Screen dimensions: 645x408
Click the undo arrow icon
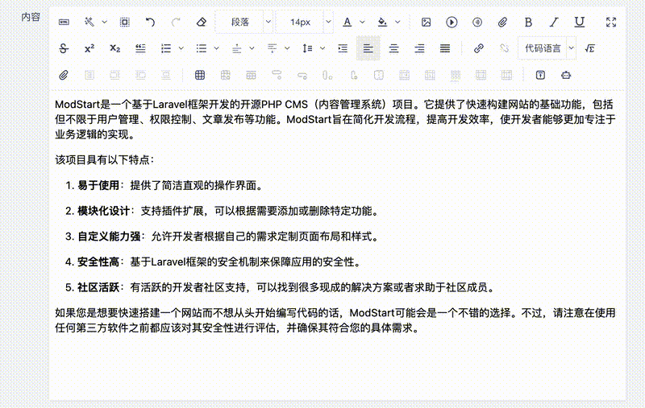[150, 22]
